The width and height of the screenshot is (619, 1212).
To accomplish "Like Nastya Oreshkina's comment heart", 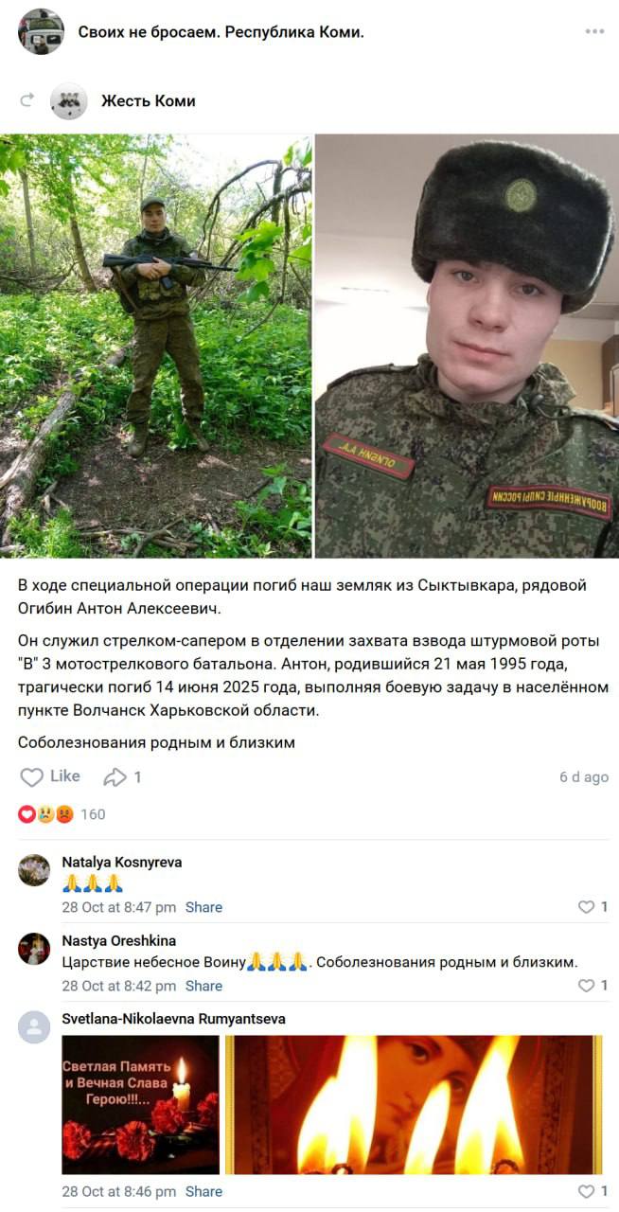I will pyautogui.click(x=592, y=986).
